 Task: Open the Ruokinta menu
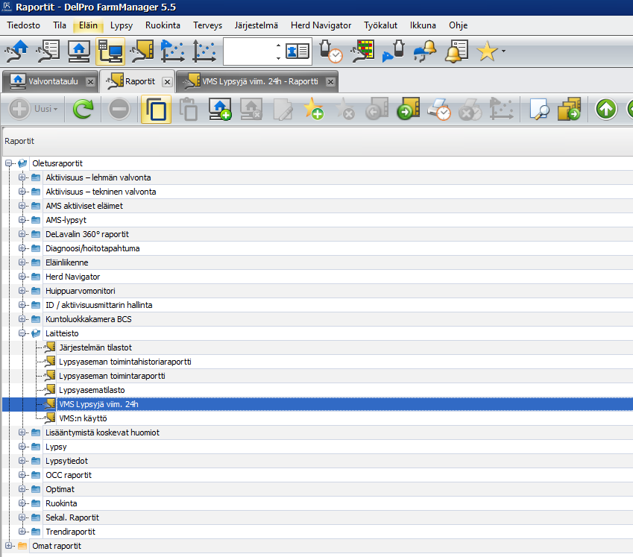163,25
